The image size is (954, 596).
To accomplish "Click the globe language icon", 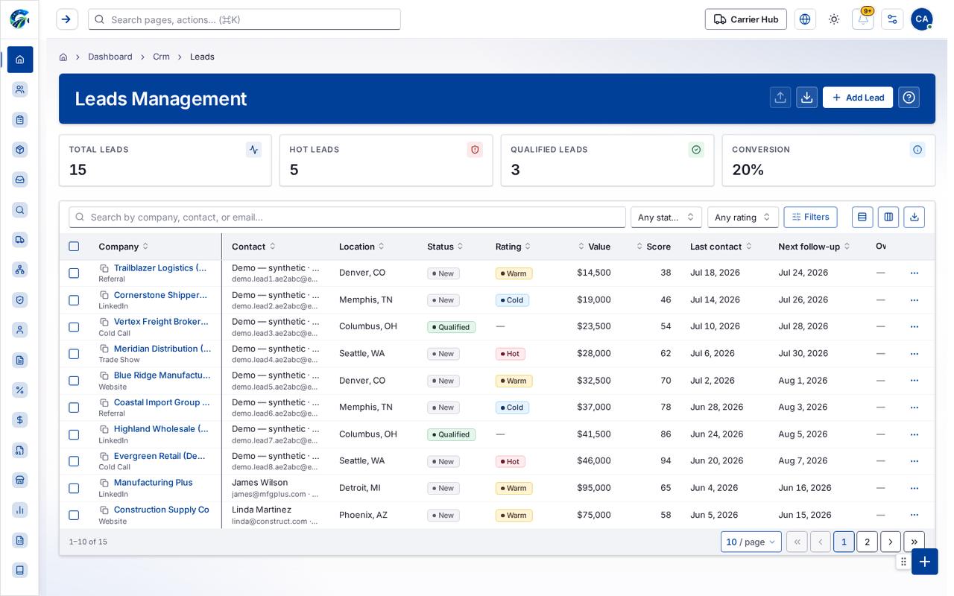I will 805,19.
